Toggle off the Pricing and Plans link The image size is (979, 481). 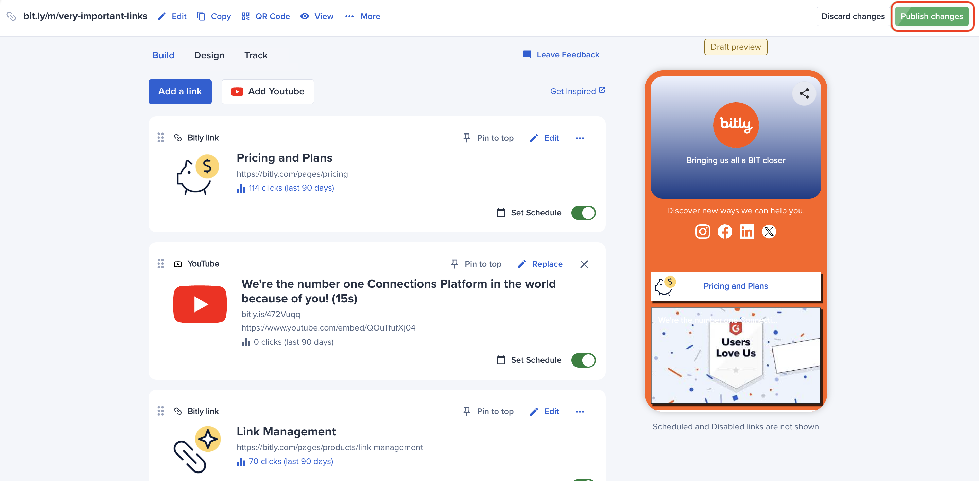(583, 213)
